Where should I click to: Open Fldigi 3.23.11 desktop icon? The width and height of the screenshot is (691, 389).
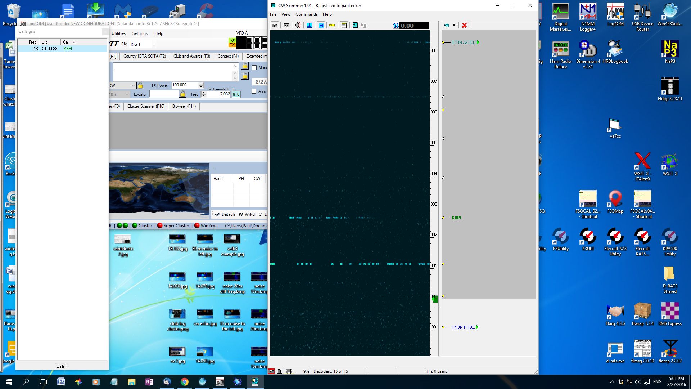(x=670, y=89)
